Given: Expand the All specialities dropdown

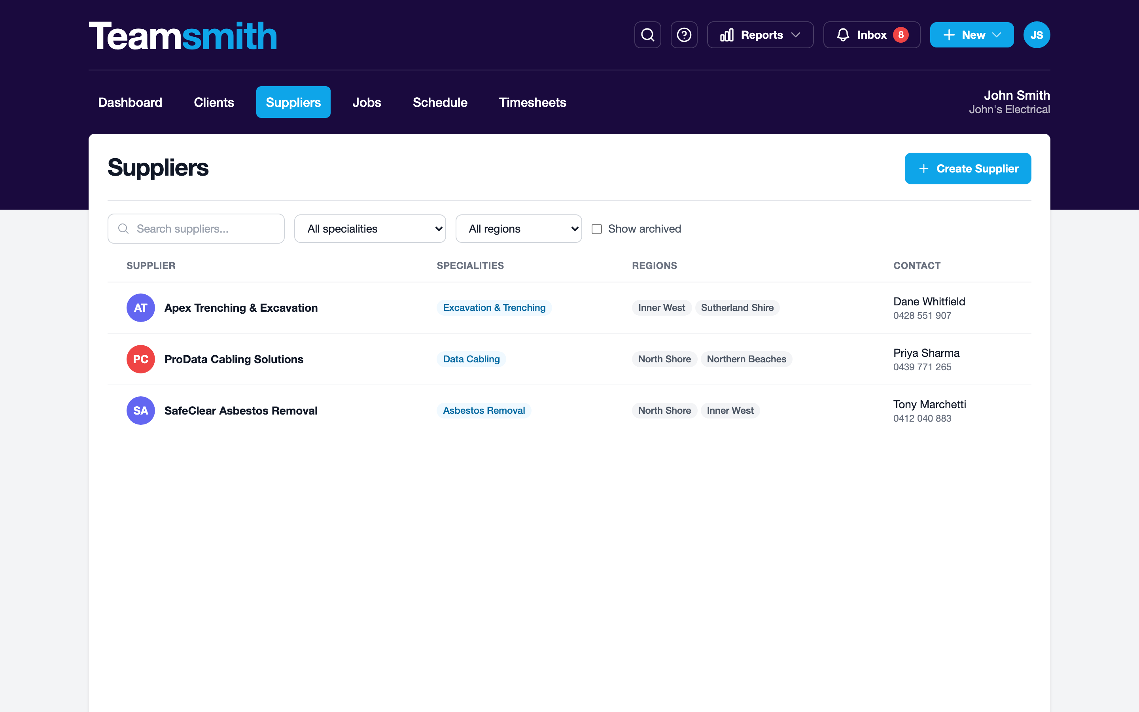Looking at the screenshot, I should [370, 229].
